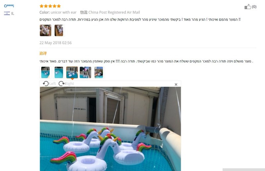Rotate the enlarged photo left with the counterclockwise arrow
The height and width of the screenshot is (171, 265).
(46, 84)
